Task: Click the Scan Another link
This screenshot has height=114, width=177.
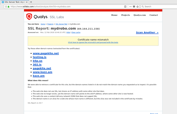Action: click(x=147, y=33)
